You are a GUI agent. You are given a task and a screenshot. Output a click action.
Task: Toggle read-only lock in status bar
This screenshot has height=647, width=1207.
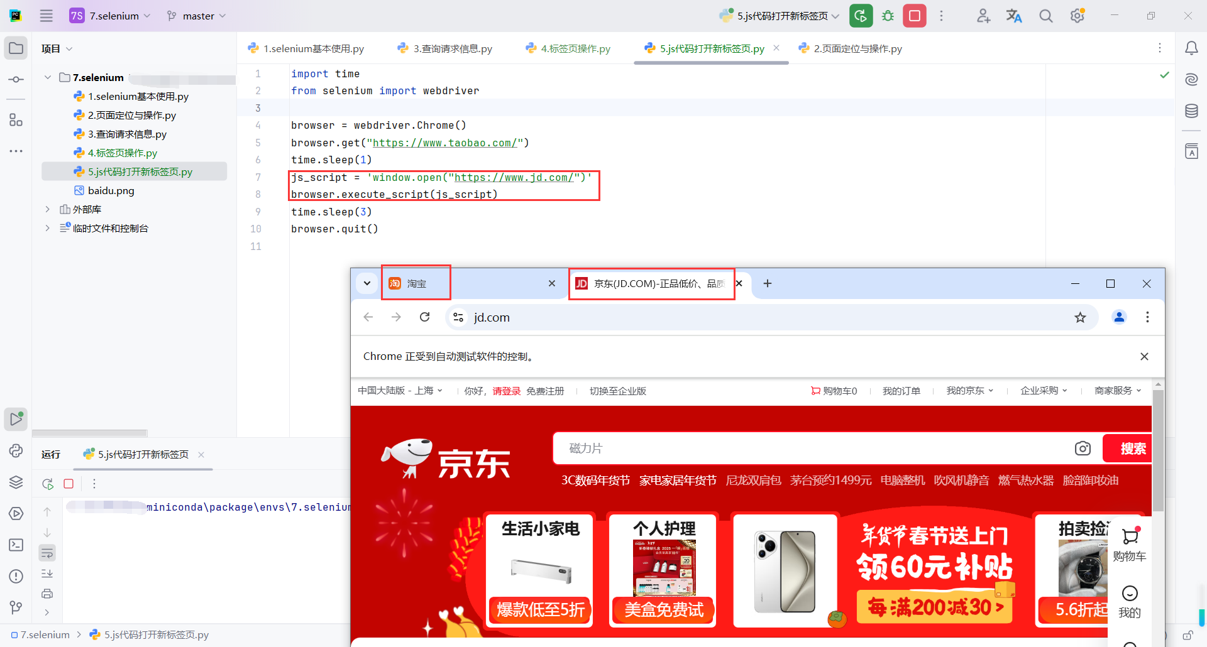[x=1188, y=635]
